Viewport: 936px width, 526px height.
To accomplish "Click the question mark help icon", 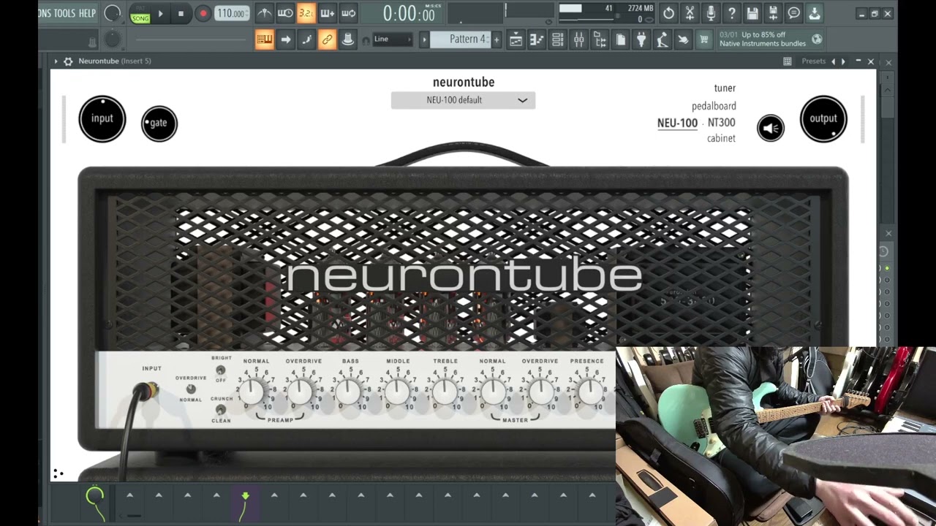I will (731, 13).
